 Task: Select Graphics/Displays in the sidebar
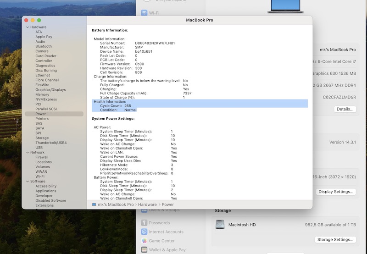pyautogui.click(x=50, y=90)
